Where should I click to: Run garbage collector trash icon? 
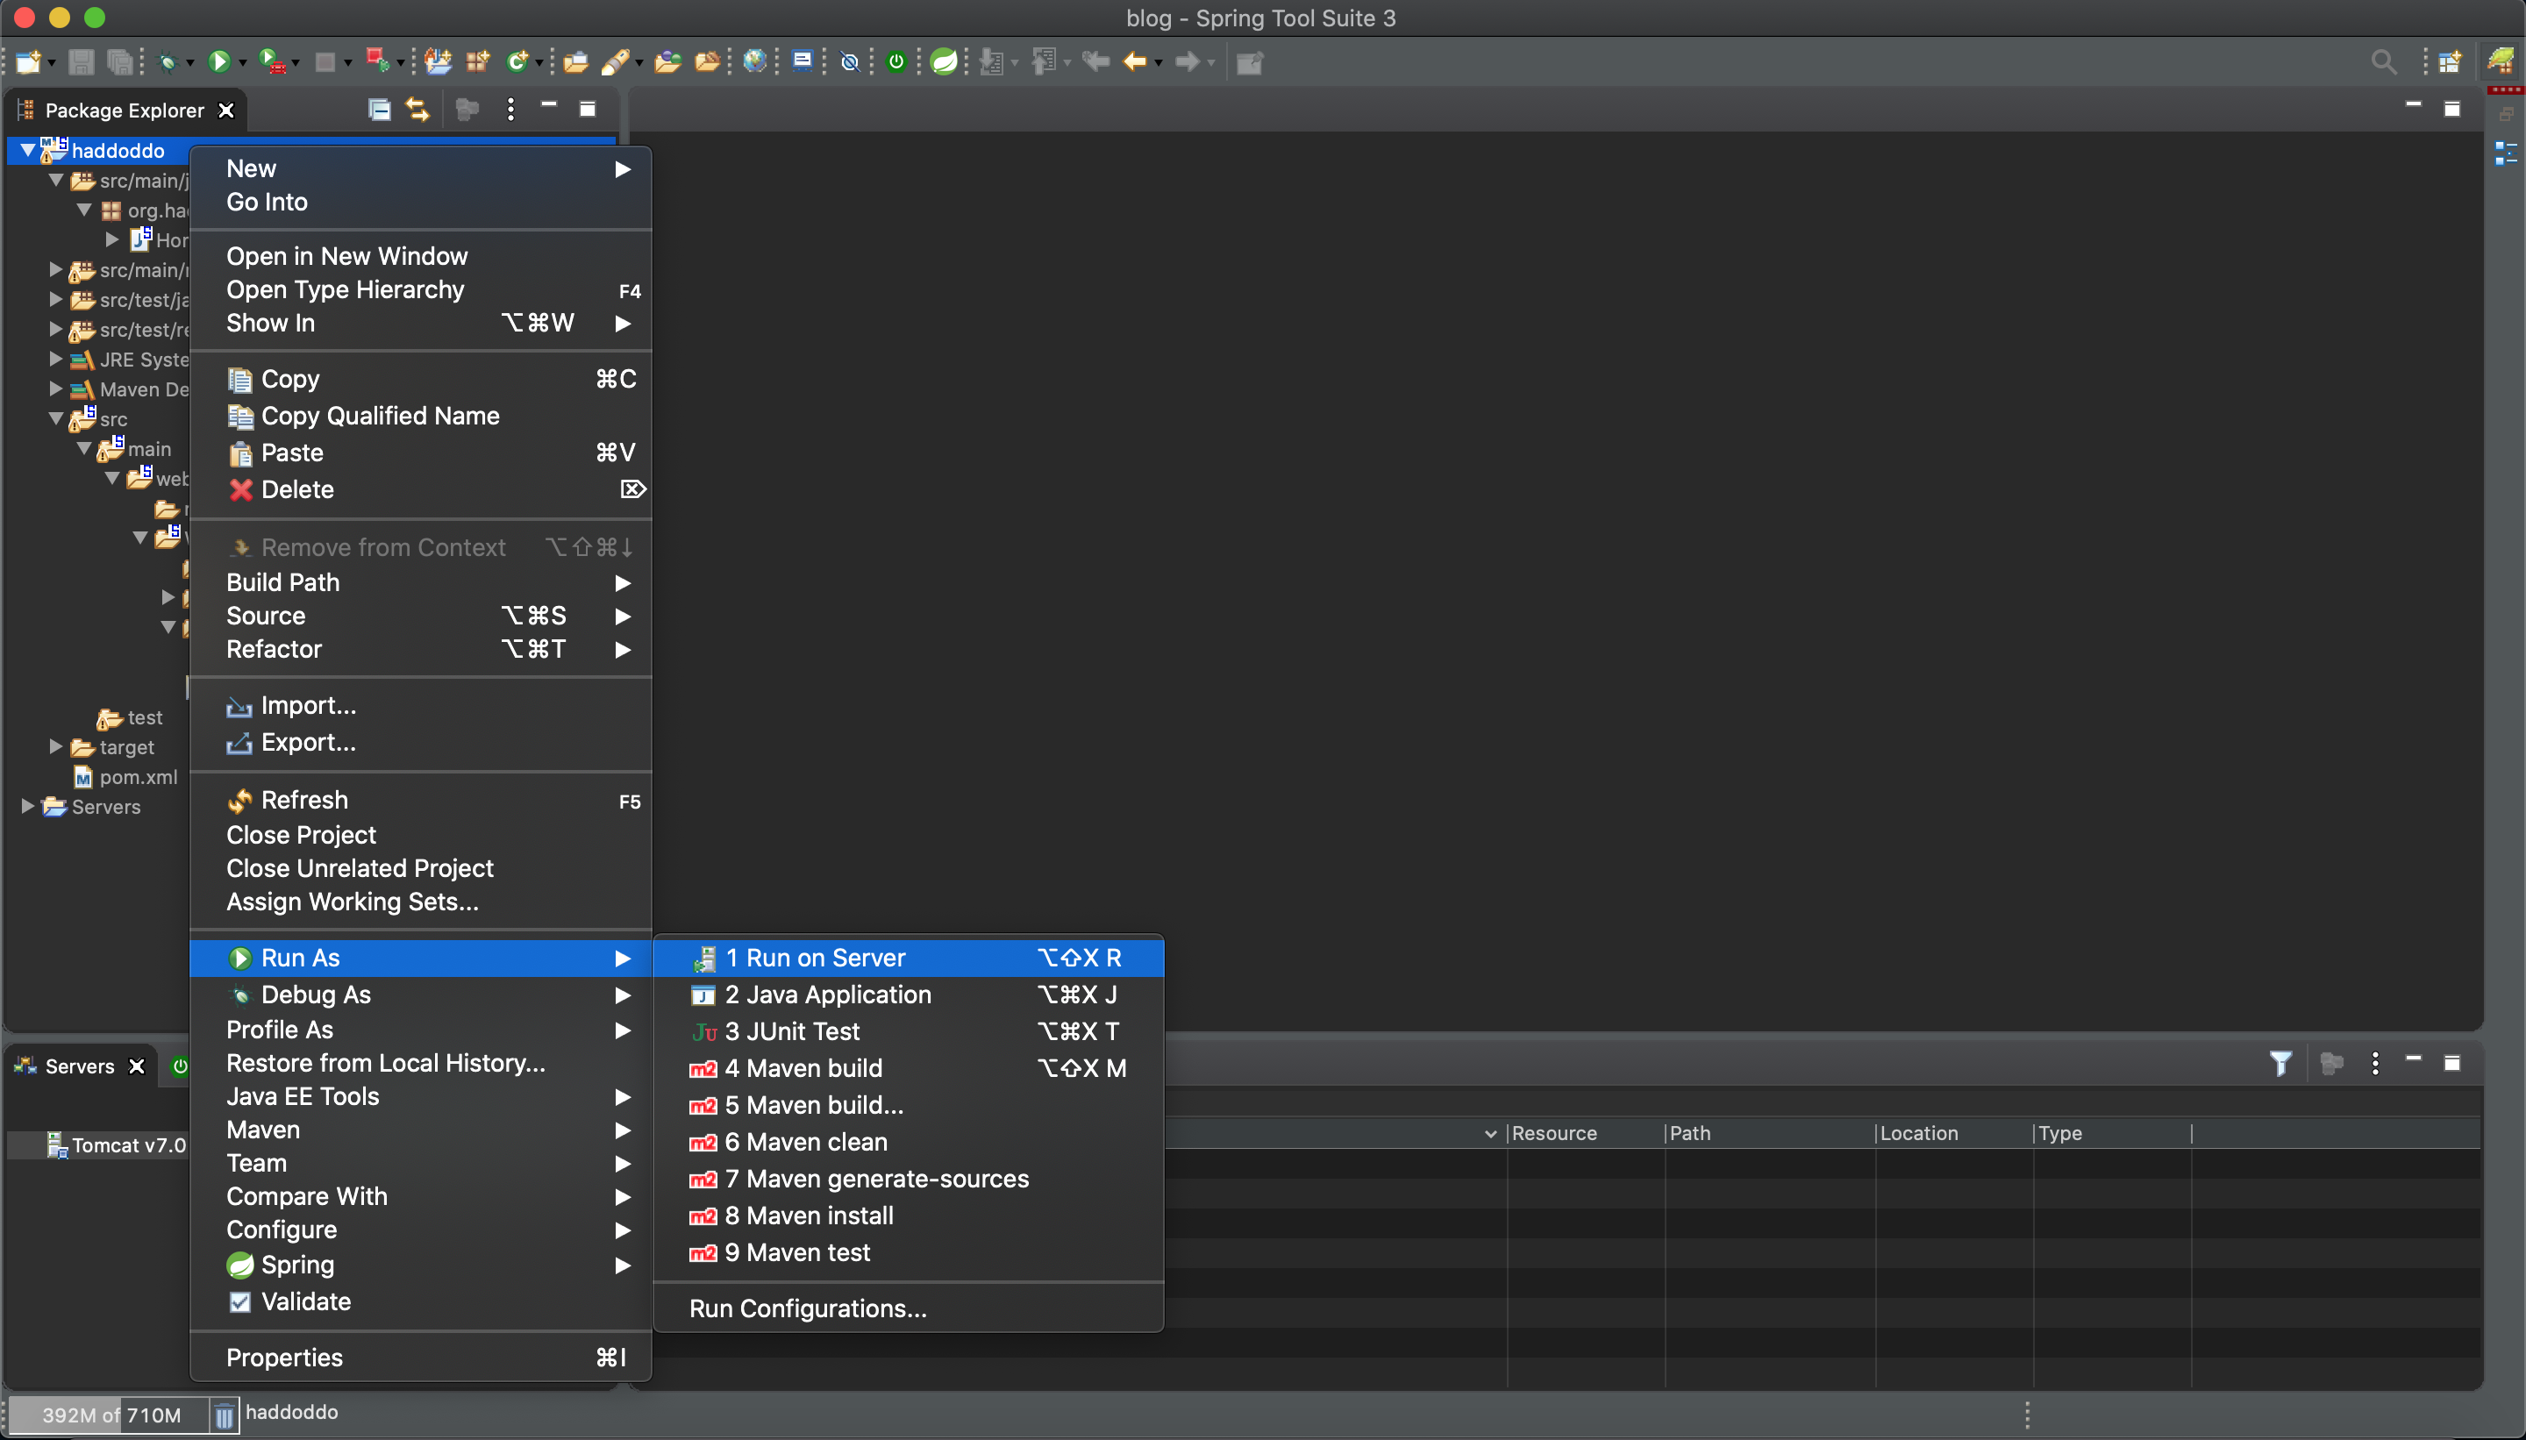[225, 1415]
